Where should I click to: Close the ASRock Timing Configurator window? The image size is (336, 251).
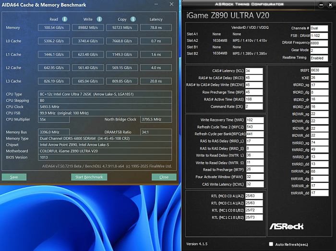[x=330, y=5]
